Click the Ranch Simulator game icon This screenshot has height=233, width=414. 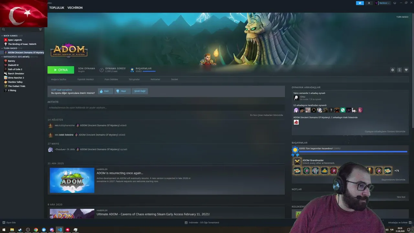tap(5, 73)
